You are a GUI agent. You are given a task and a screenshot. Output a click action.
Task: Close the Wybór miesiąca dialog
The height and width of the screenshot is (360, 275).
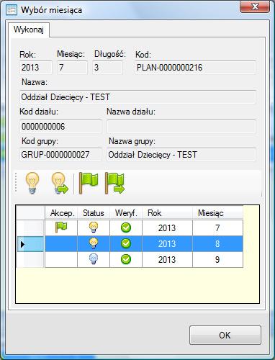[255, 6]
